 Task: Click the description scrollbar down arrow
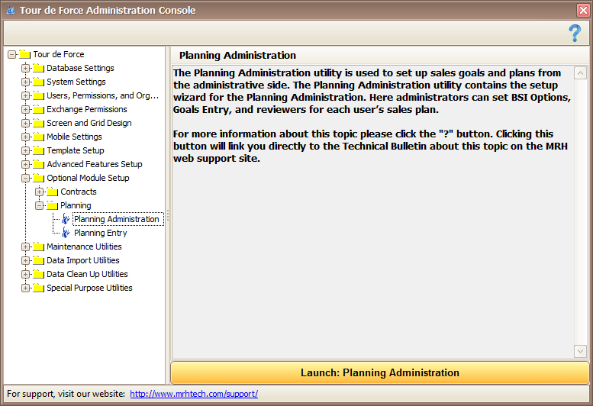[580, 351]
